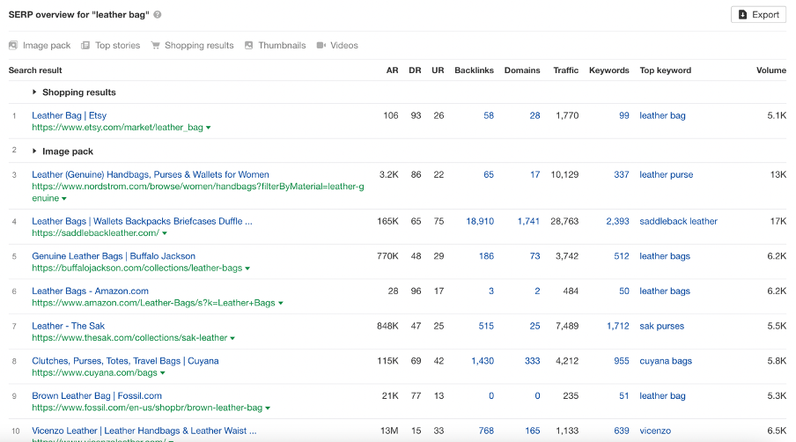Click the Top stories icon

[85, 45]
